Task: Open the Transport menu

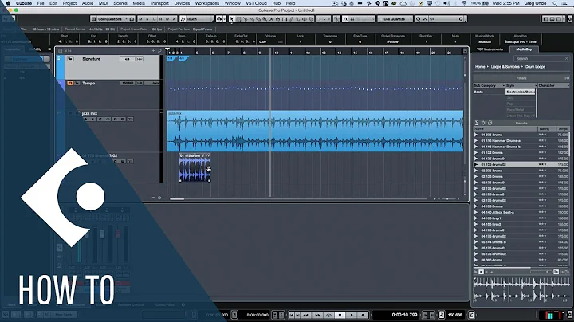Action: [159, 3]
